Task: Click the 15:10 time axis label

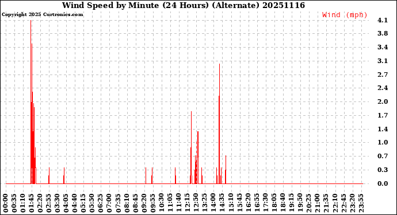Action: pyautogui.click(x=231, y=204)
